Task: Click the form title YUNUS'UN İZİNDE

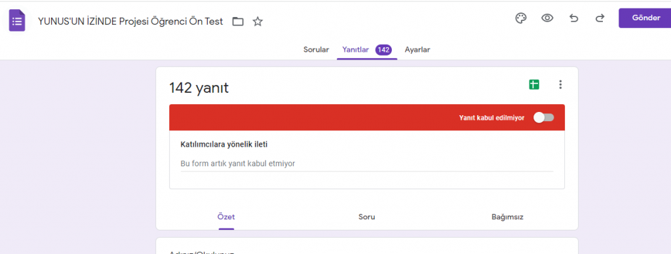Action: pyautogui.click(x=130, y=22)
